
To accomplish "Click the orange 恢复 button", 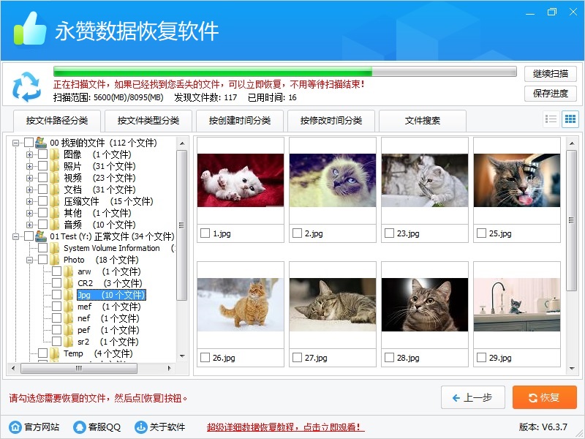I will pyautogui.click(x=544, y=397).
